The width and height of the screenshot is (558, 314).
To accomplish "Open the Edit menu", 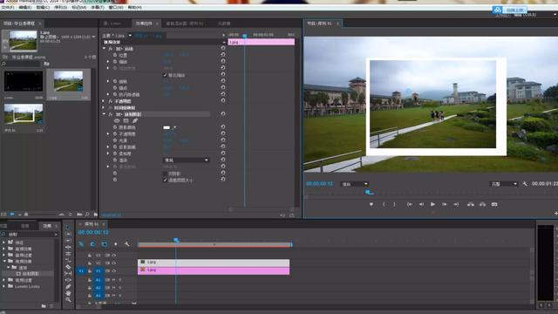I will [25, 7].
